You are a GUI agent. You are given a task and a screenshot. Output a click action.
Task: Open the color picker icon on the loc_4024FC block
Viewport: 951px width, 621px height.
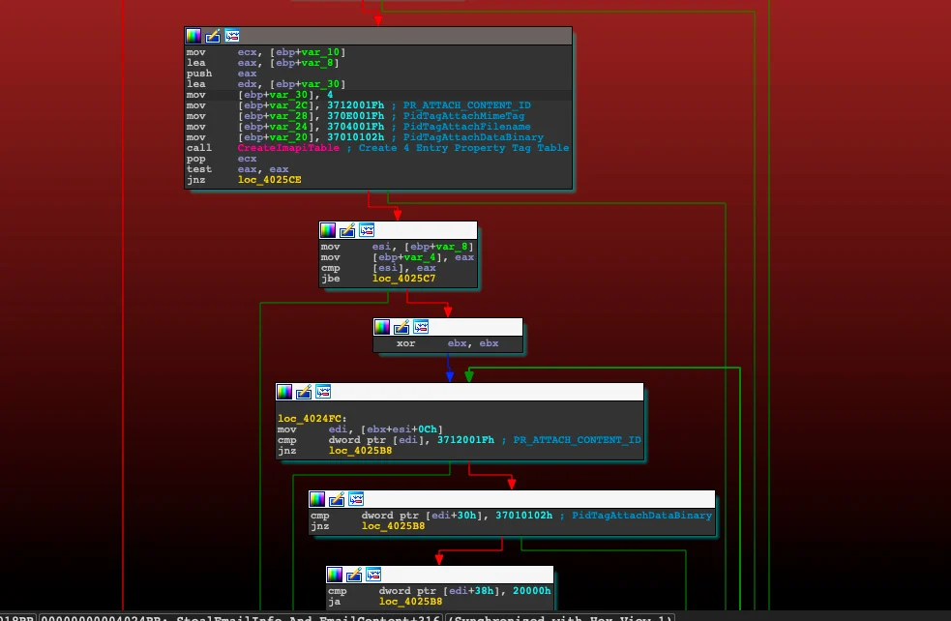(x=284, y=392)
